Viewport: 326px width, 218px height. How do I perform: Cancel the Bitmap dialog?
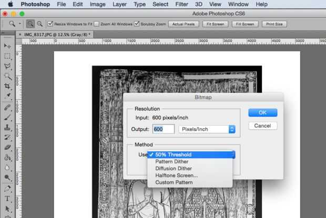262,126
